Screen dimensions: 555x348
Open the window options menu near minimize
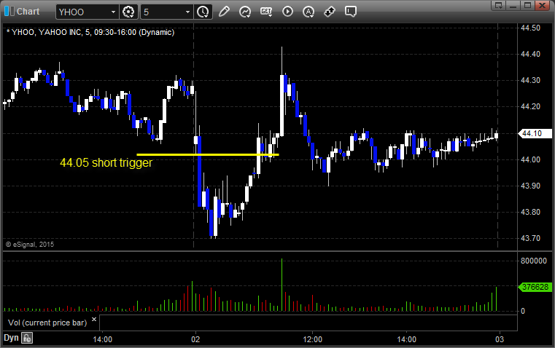499,5
